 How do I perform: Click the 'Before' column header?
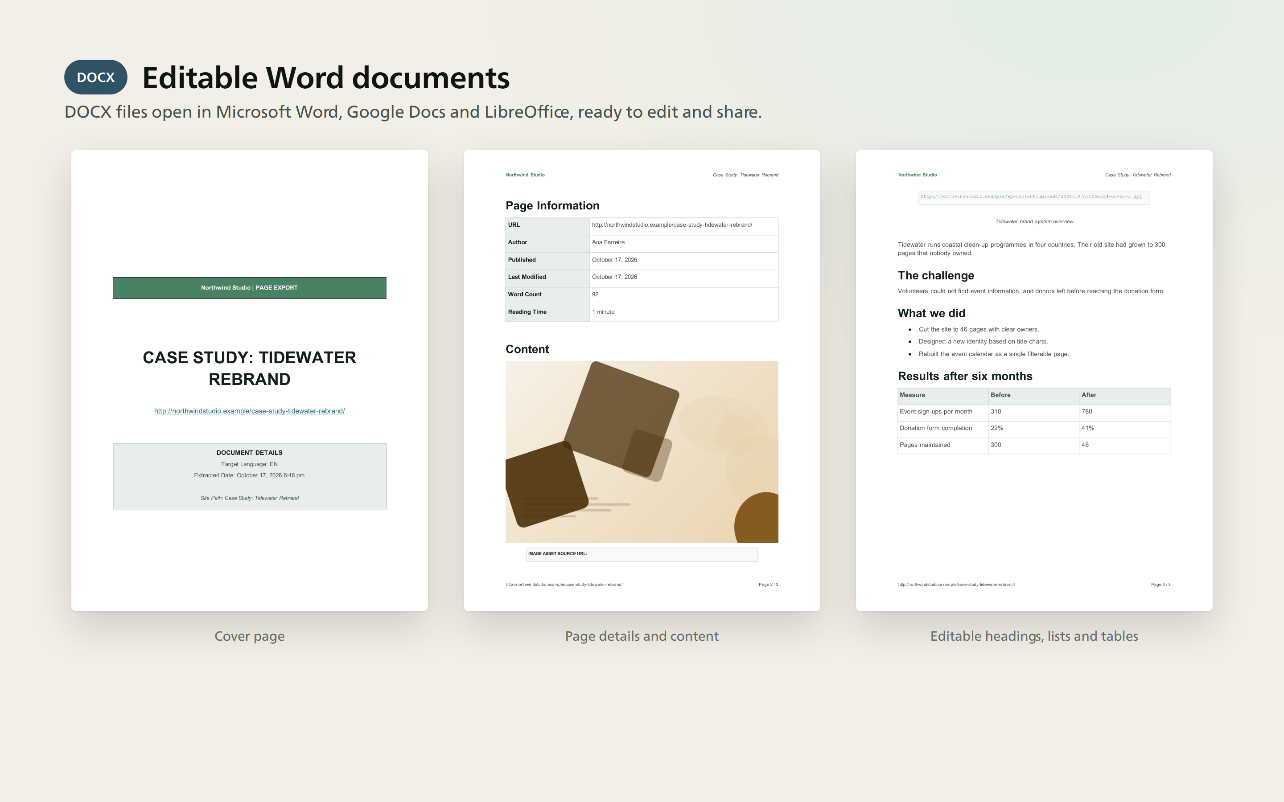coord(1000,395)
